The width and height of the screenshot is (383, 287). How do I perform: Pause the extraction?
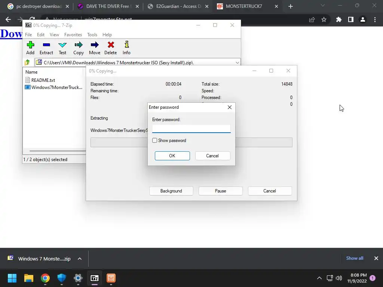pyautogui.click(x=221, y=191)
